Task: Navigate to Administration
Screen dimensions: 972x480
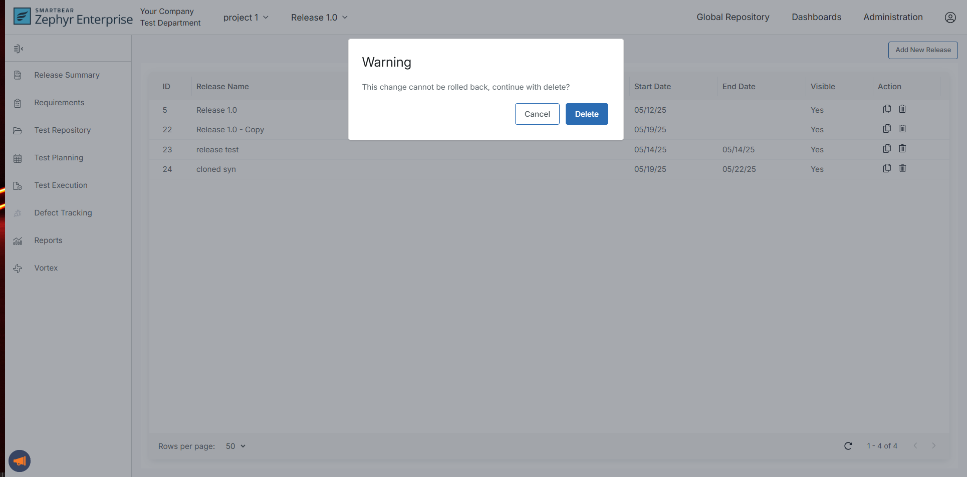Action: point(892,17)
